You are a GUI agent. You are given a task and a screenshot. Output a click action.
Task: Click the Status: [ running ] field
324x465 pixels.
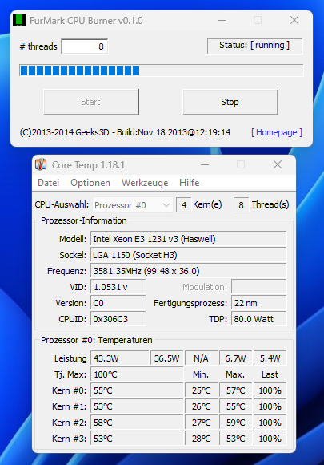tap(254, 46)
